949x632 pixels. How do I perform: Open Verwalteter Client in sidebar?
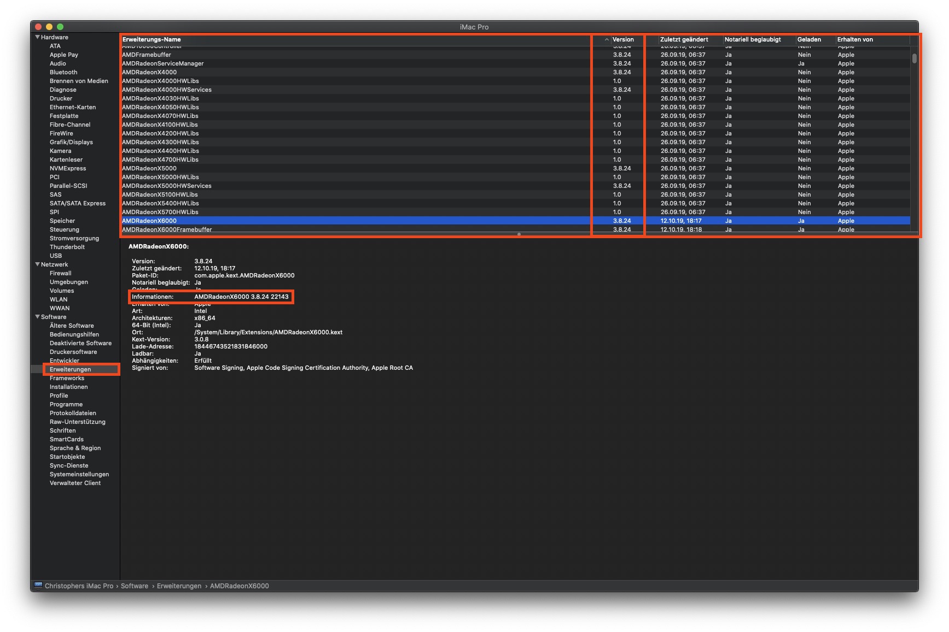tap(75, 483)
